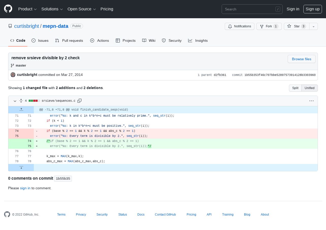
Task: Expand the Product menu
Action: pyautogui.click(x=27, y=9)
